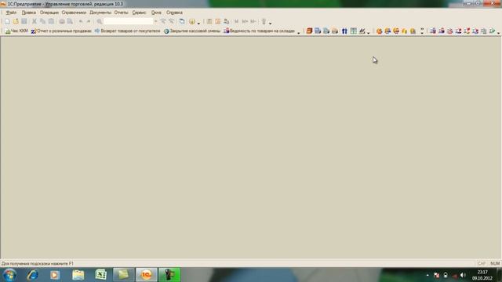Click the orange book icon
This screenshot has width=502, height=282.
tap(309, 31)
